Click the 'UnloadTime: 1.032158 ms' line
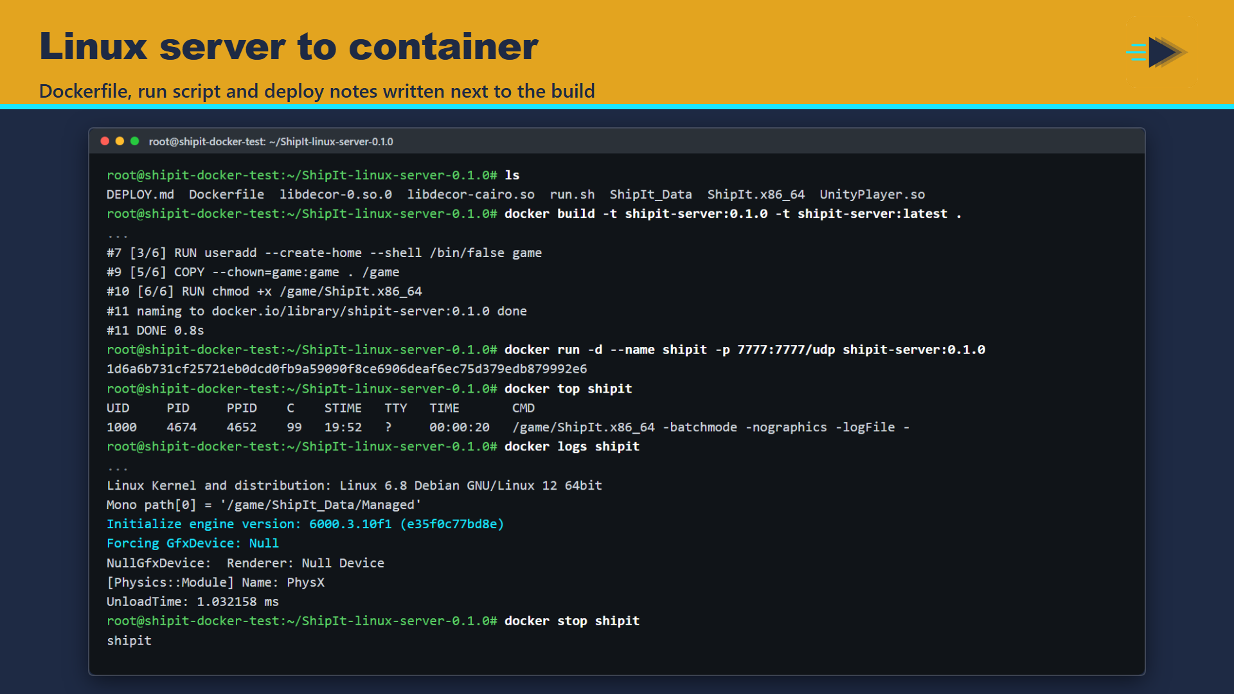Image resolution: width=1234 pixels, height=694 pixels. point(193,601)
